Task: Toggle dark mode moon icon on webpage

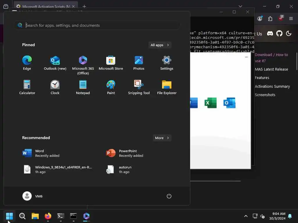Action: point(288,34)
